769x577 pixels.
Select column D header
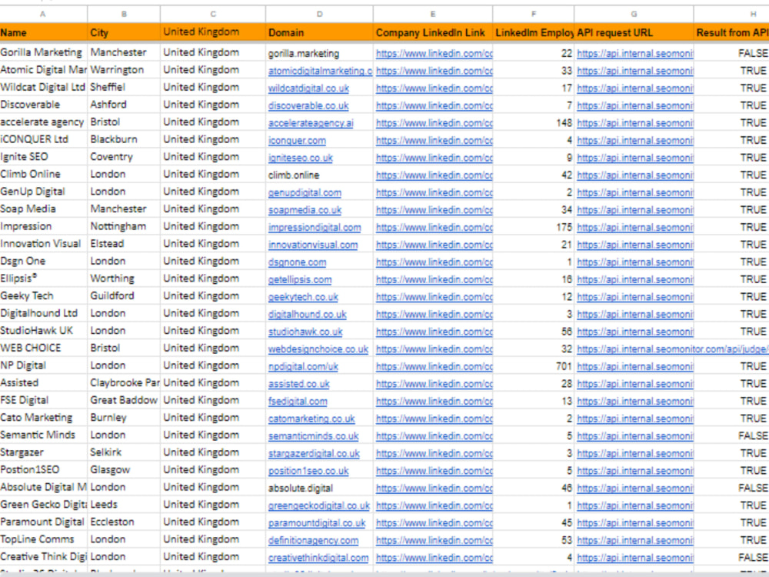(319, 14)
